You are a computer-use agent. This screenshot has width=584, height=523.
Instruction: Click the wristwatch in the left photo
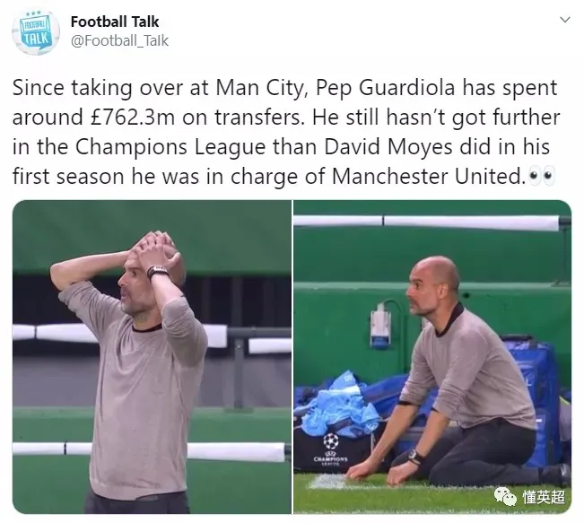coord(158,272)
